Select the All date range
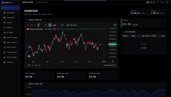 [x=39, y=65]
